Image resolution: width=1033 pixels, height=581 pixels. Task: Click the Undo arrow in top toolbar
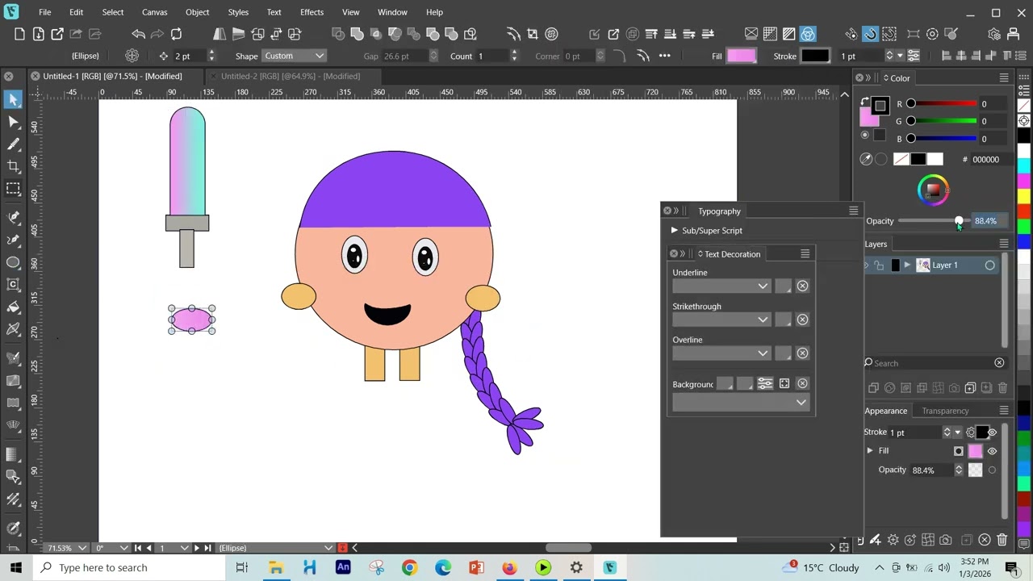pyautogui.click(x=138, y=34)
